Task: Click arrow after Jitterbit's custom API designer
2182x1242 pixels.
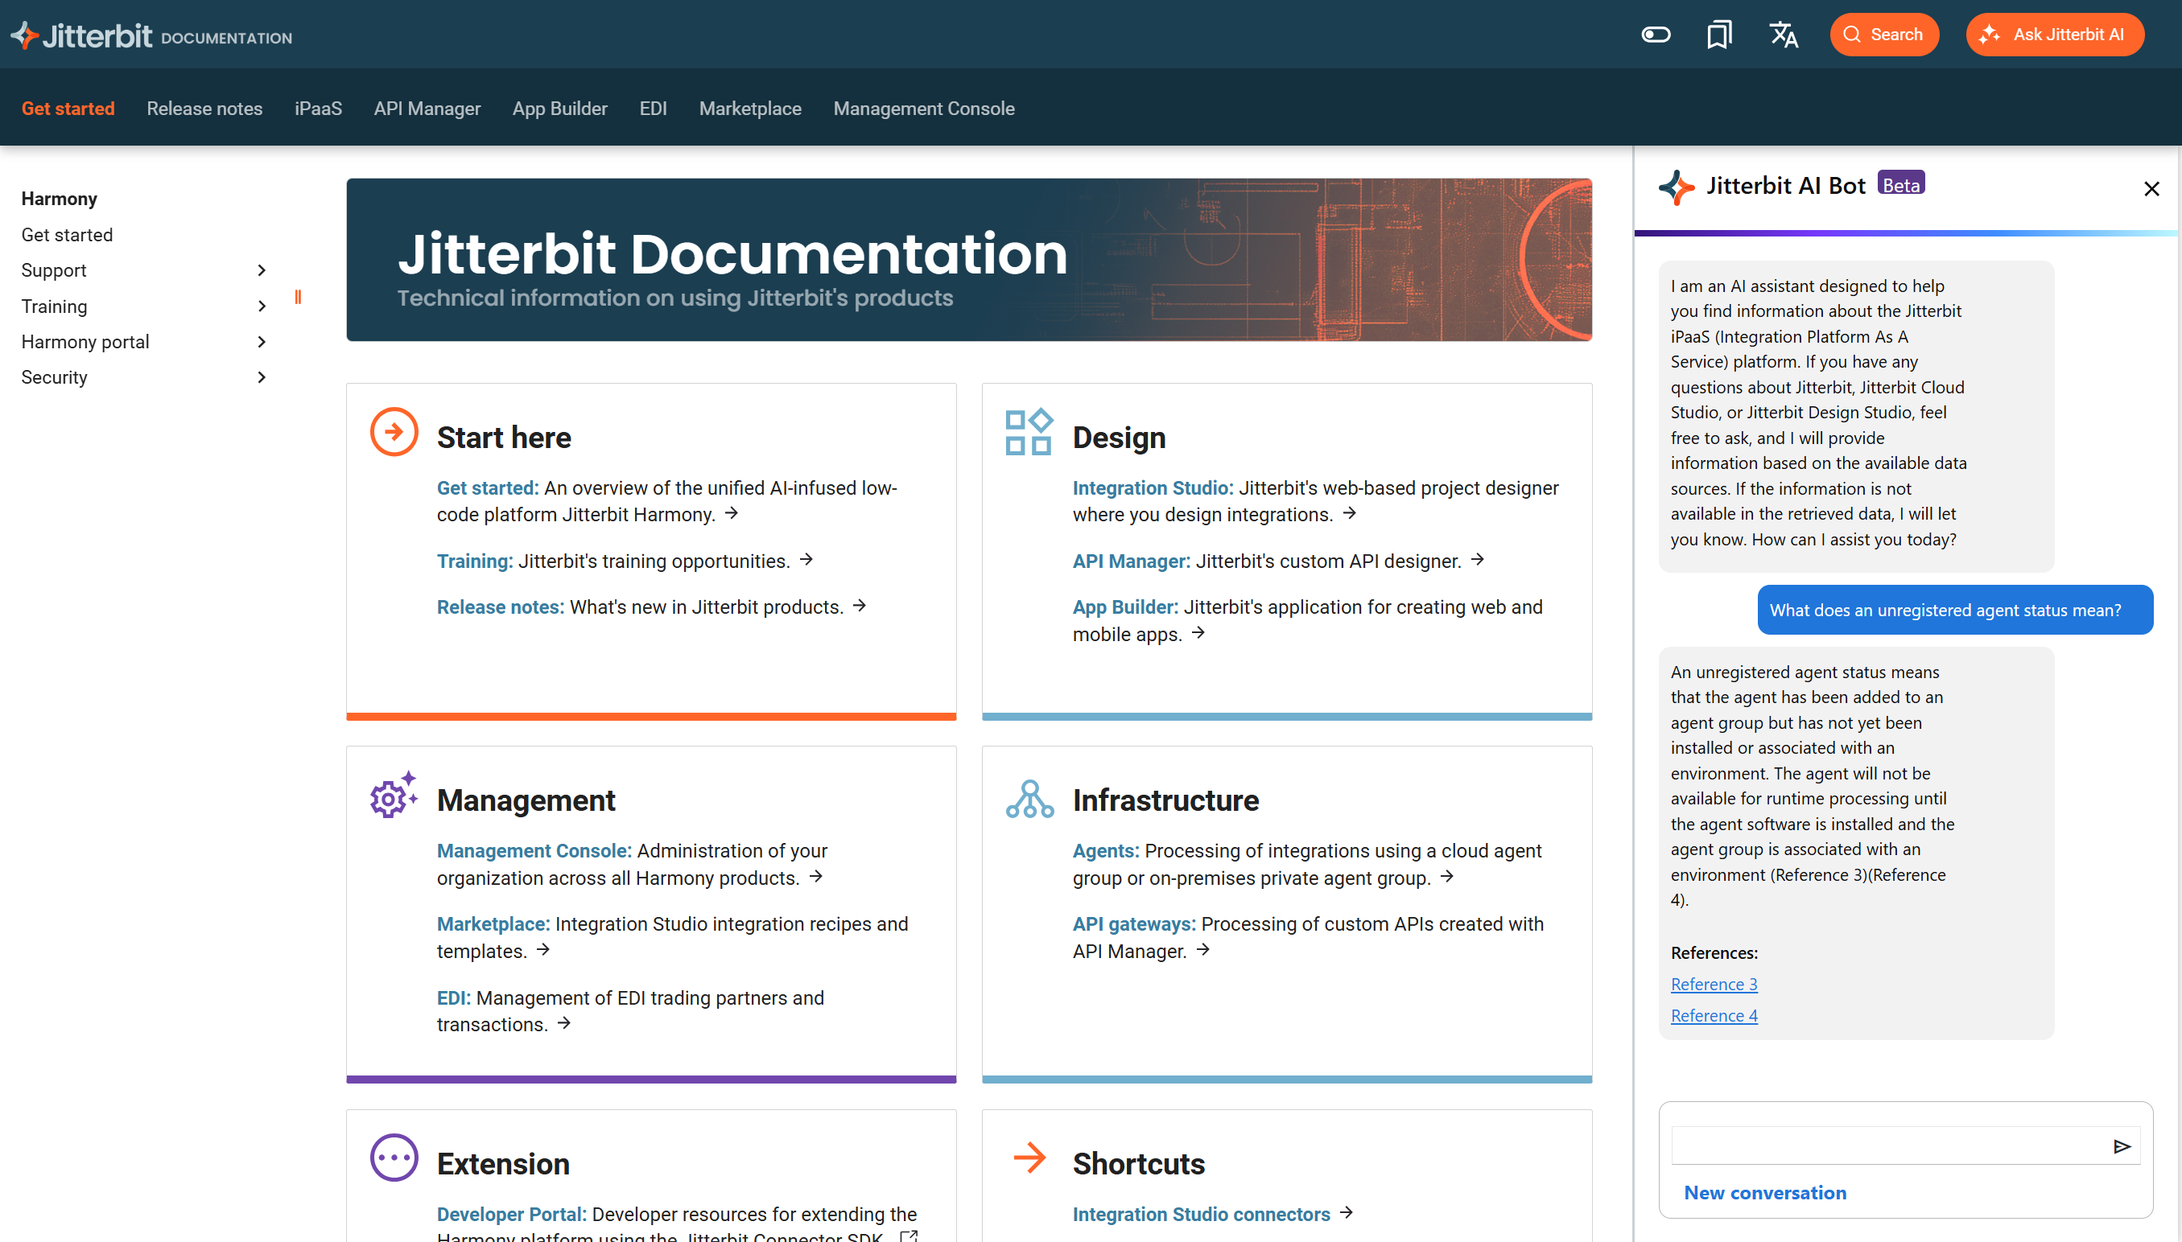Action: 1477,560
